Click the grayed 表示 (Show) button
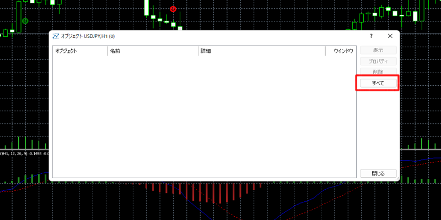Viewport: 441px width, 220px height. [378, 51]
